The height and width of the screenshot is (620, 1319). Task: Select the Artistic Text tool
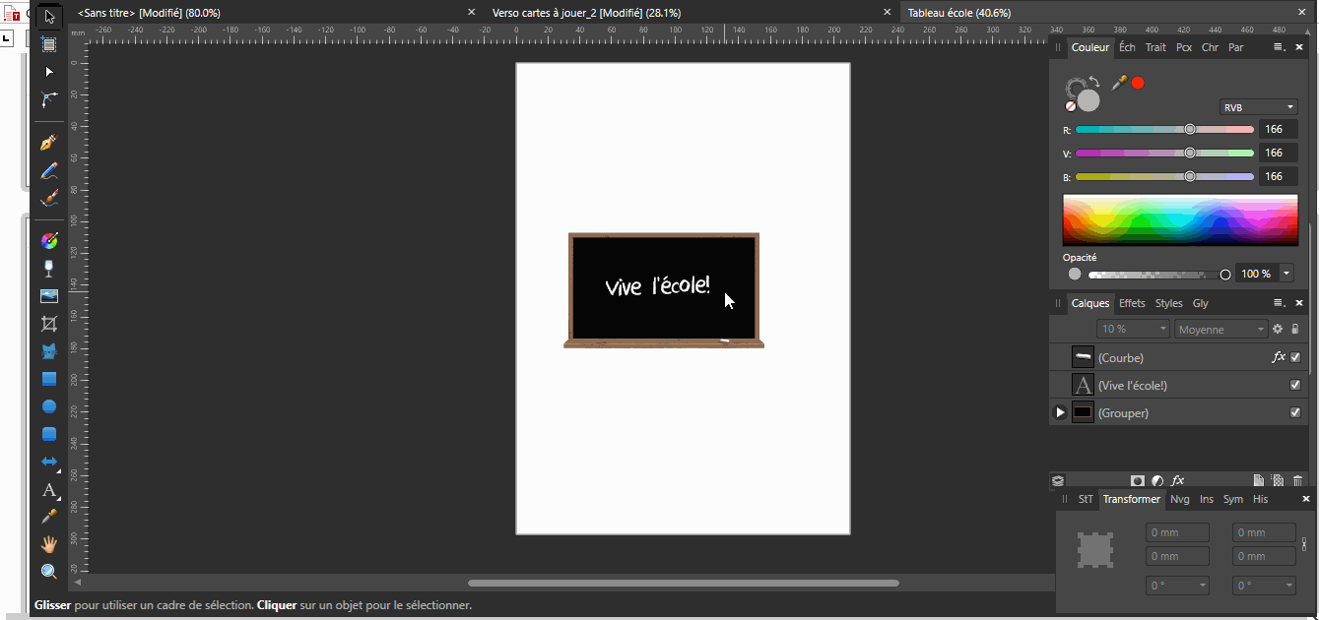pos(48,490)
